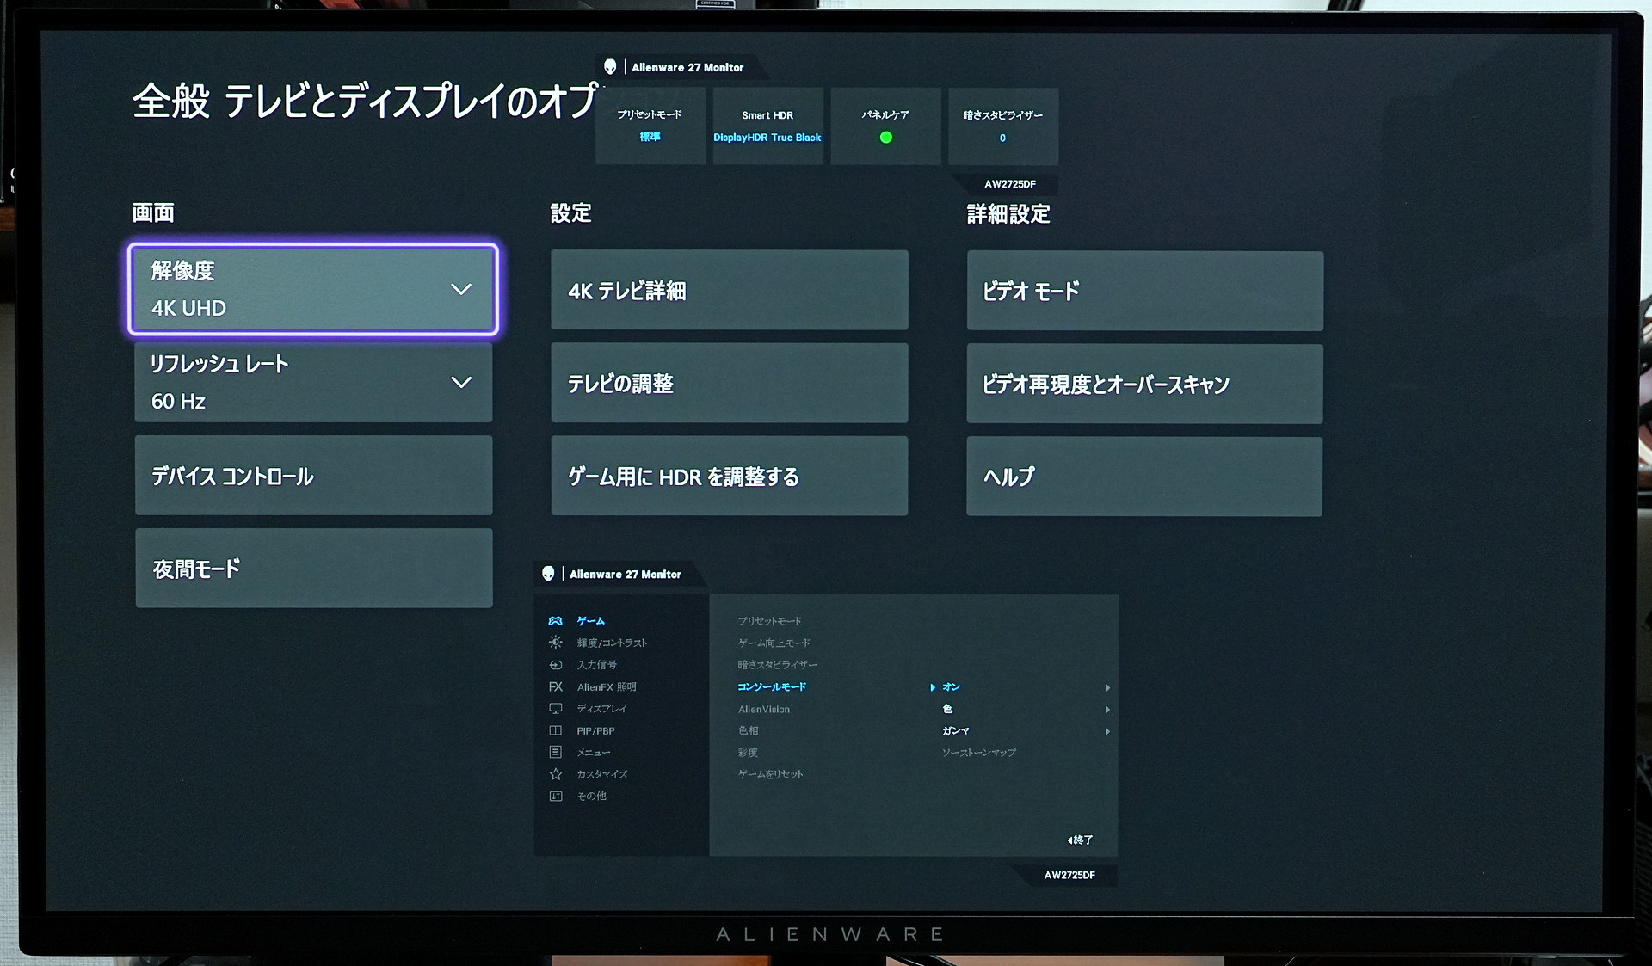Open デバイス コントロール settings
The height and width of the screenshot is (966, 1652).
pos(313,476)
